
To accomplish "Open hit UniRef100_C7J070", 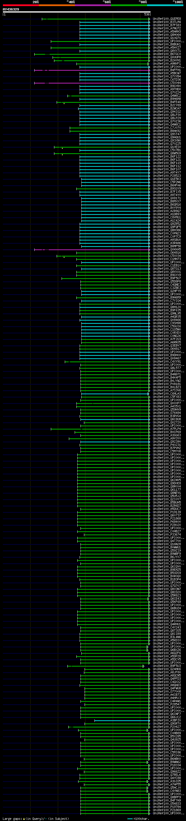I will tap(167, 128).
